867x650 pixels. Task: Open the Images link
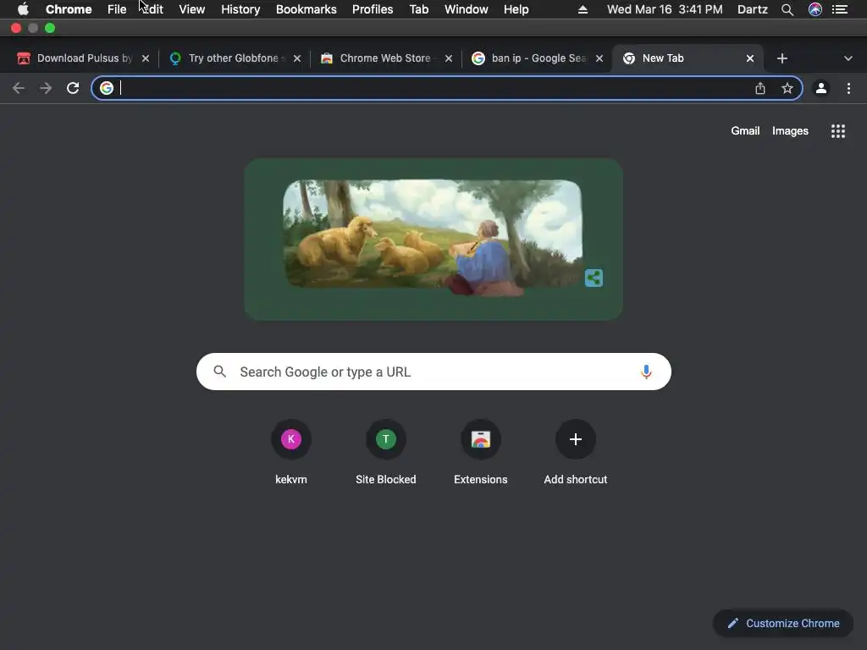(790, 131)
